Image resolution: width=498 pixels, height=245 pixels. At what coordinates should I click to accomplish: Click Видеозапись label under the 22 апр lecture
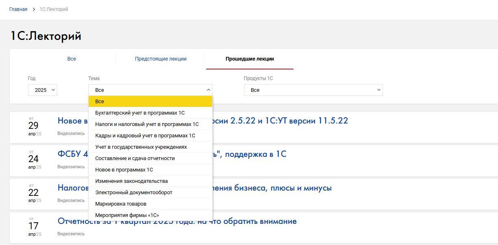(x=71, y=200)
